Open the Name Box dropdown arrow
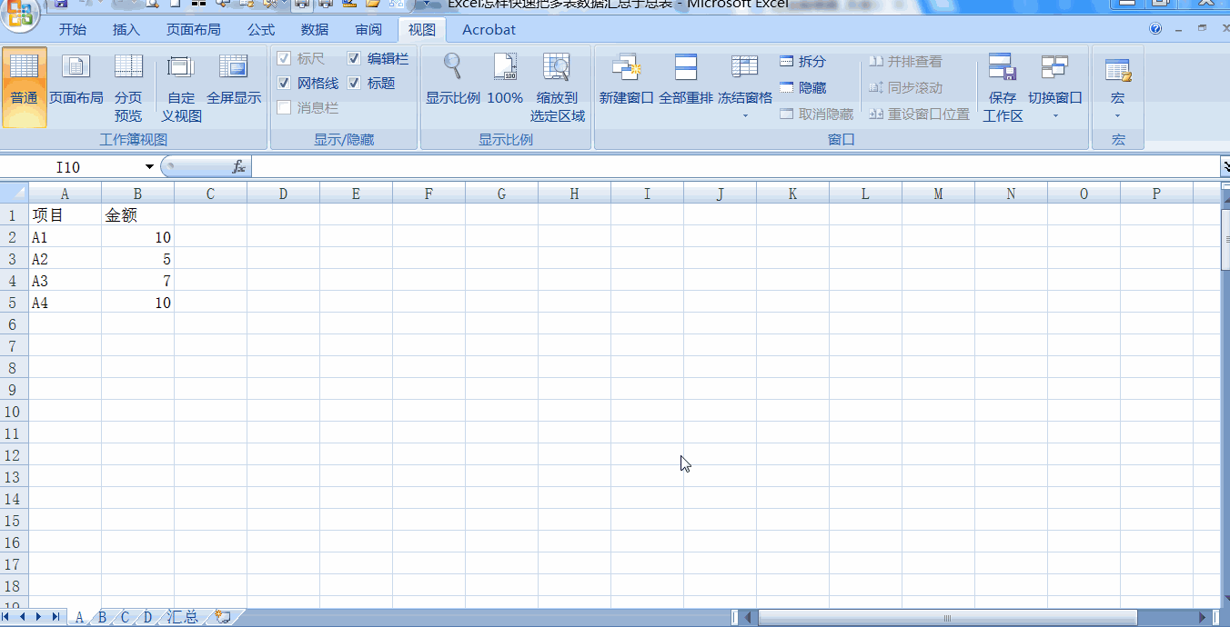The width and height of the screenshot is (1230, 627). coord(149,167)
